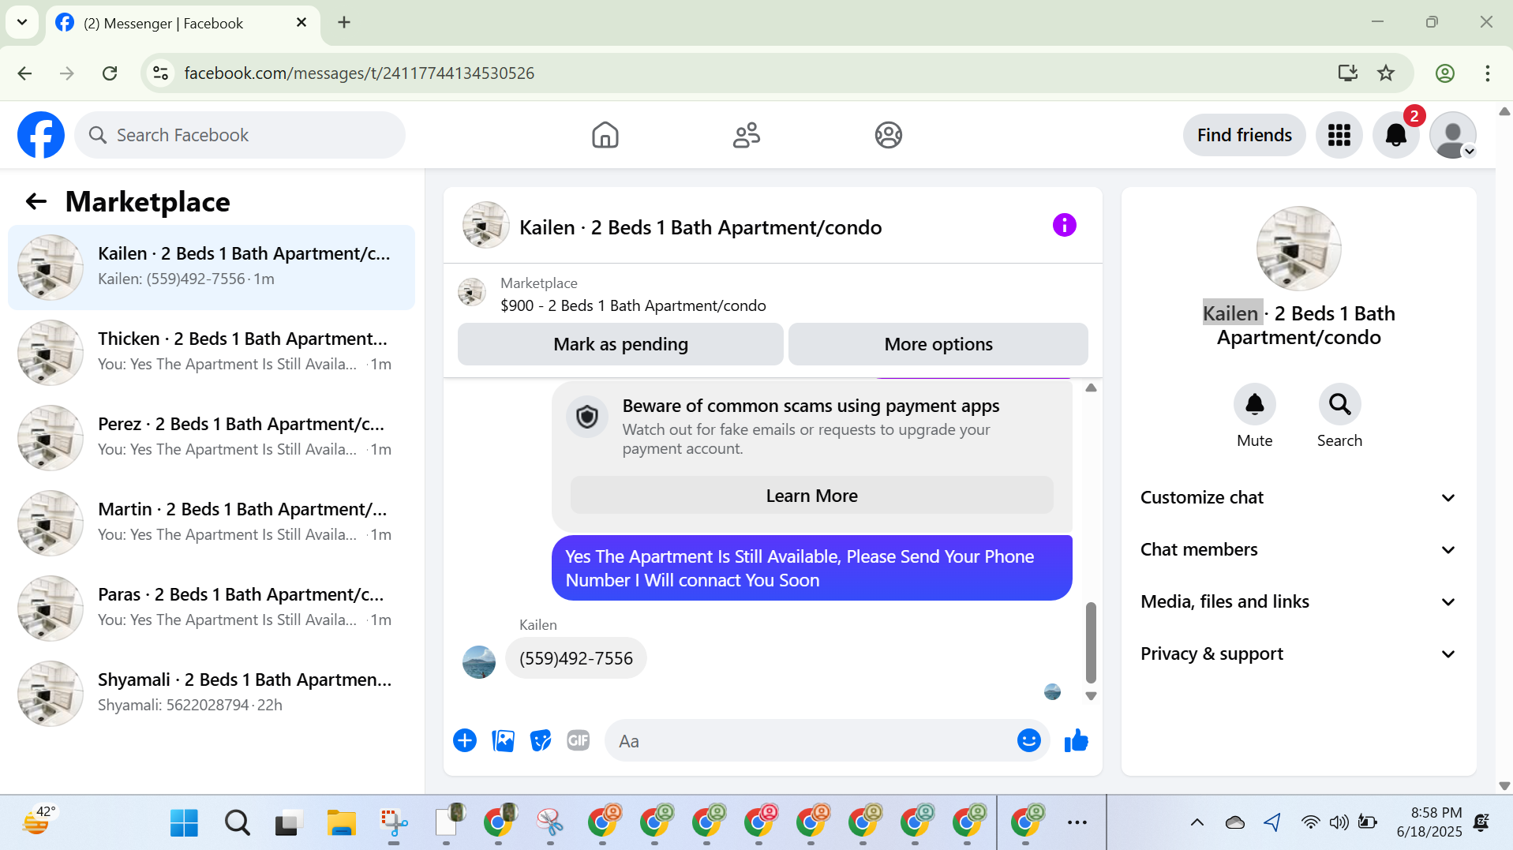Open conversation information purple icon
Image resolution: width=1513 pixels, height=850 pixels.
[x=1065, y=226]
